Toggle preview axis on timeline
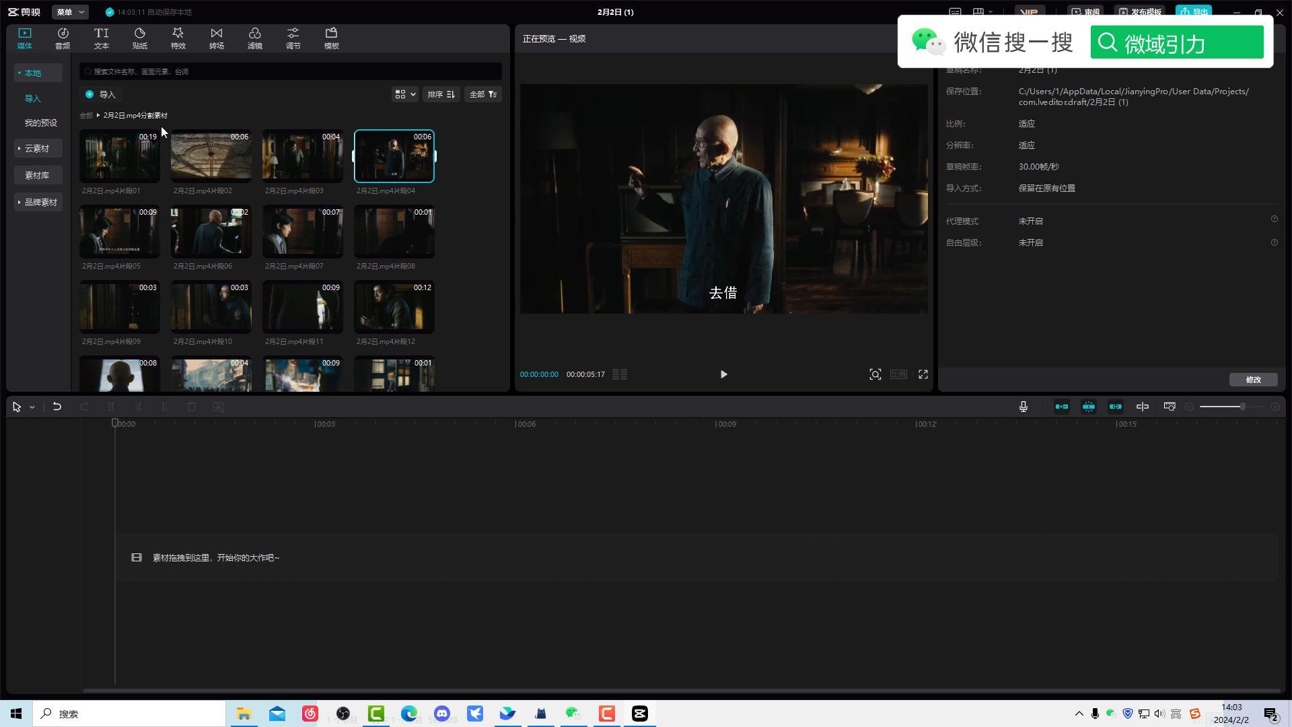 point(1143,407)
